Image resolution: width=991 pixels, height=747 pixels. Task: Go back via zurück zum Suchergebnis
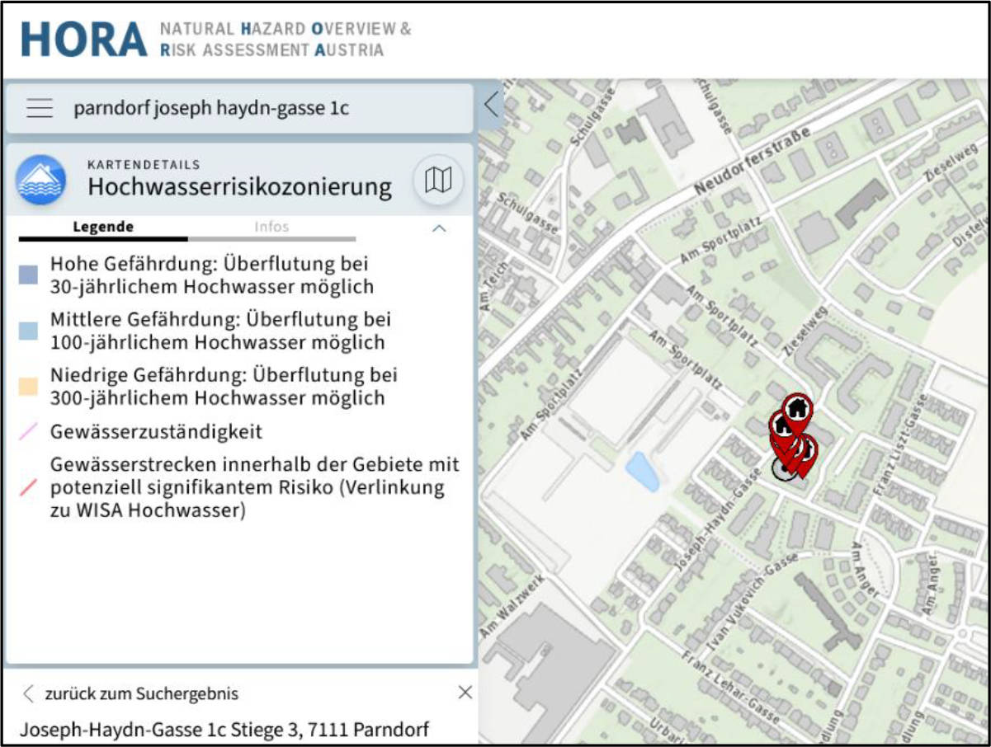click(131, 693)
